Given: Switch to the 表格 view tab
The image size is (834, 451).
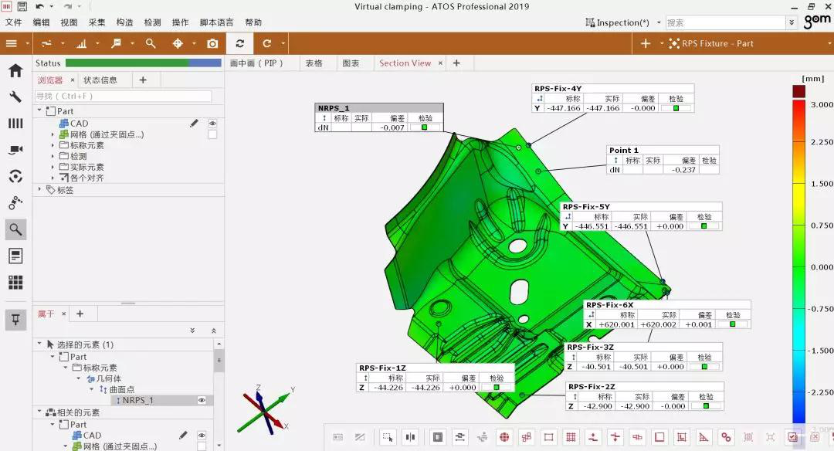Looking at the screenshot, I should (x=314, y=63).
